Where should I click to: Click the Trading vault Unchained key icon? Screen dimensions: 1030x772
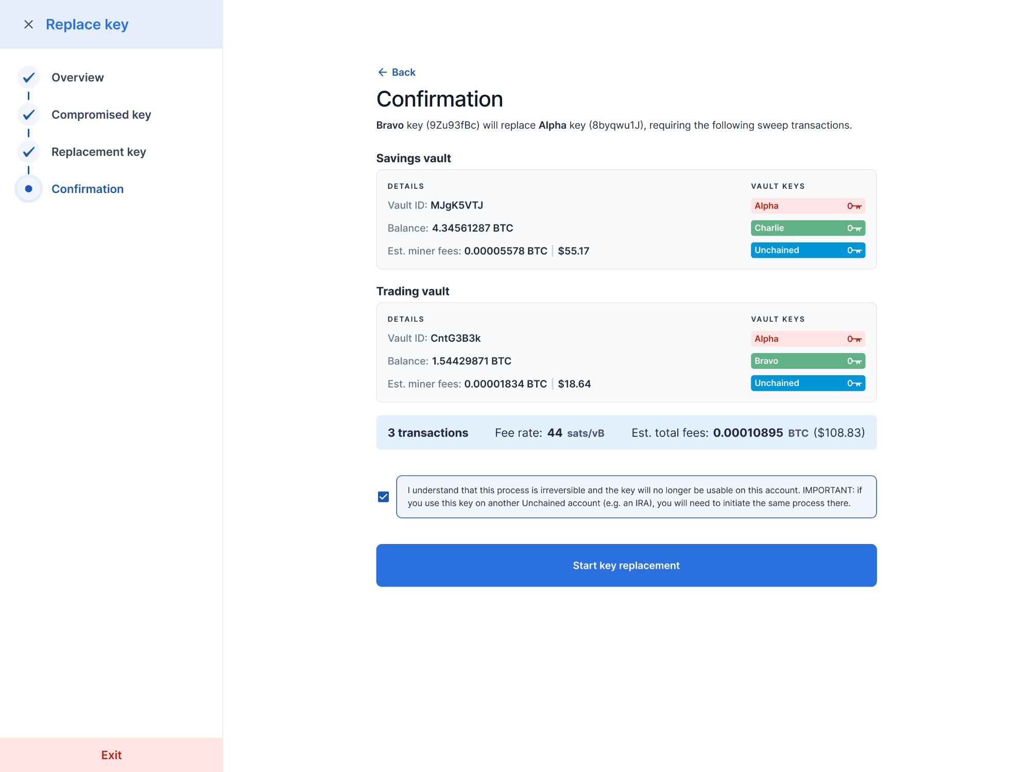854,383
